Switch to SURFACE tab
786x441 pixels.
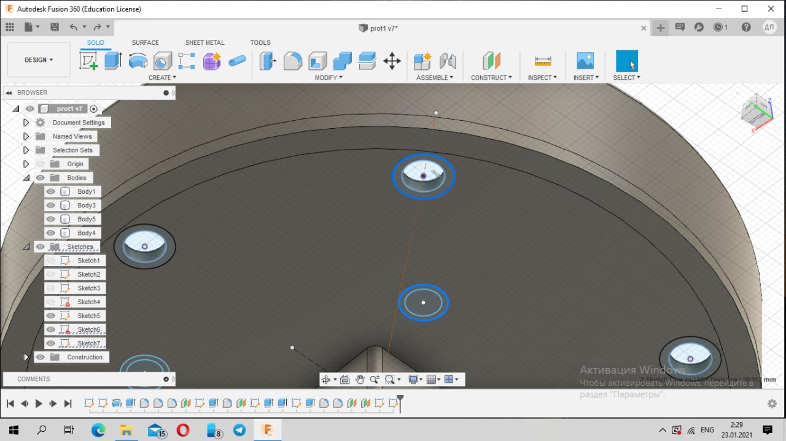(x=146, y=42)
